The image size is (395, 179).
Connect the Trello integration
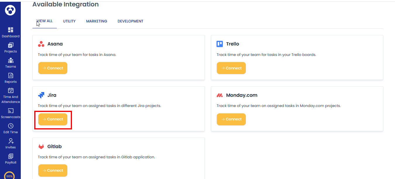[231, 68]
